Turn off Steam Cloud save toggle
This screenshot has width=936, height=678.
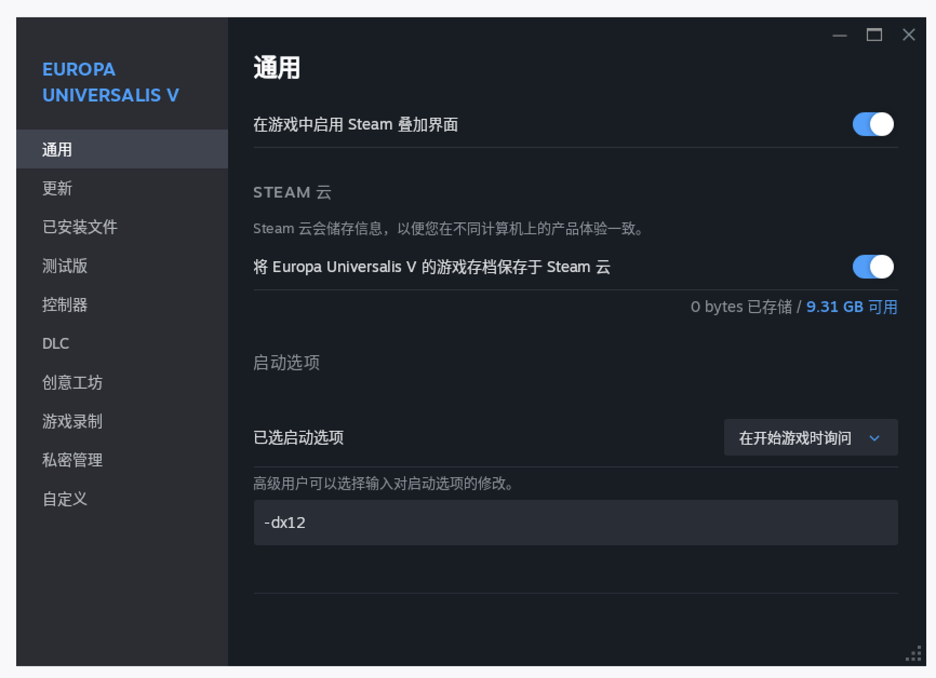click(x=872, y=266)
